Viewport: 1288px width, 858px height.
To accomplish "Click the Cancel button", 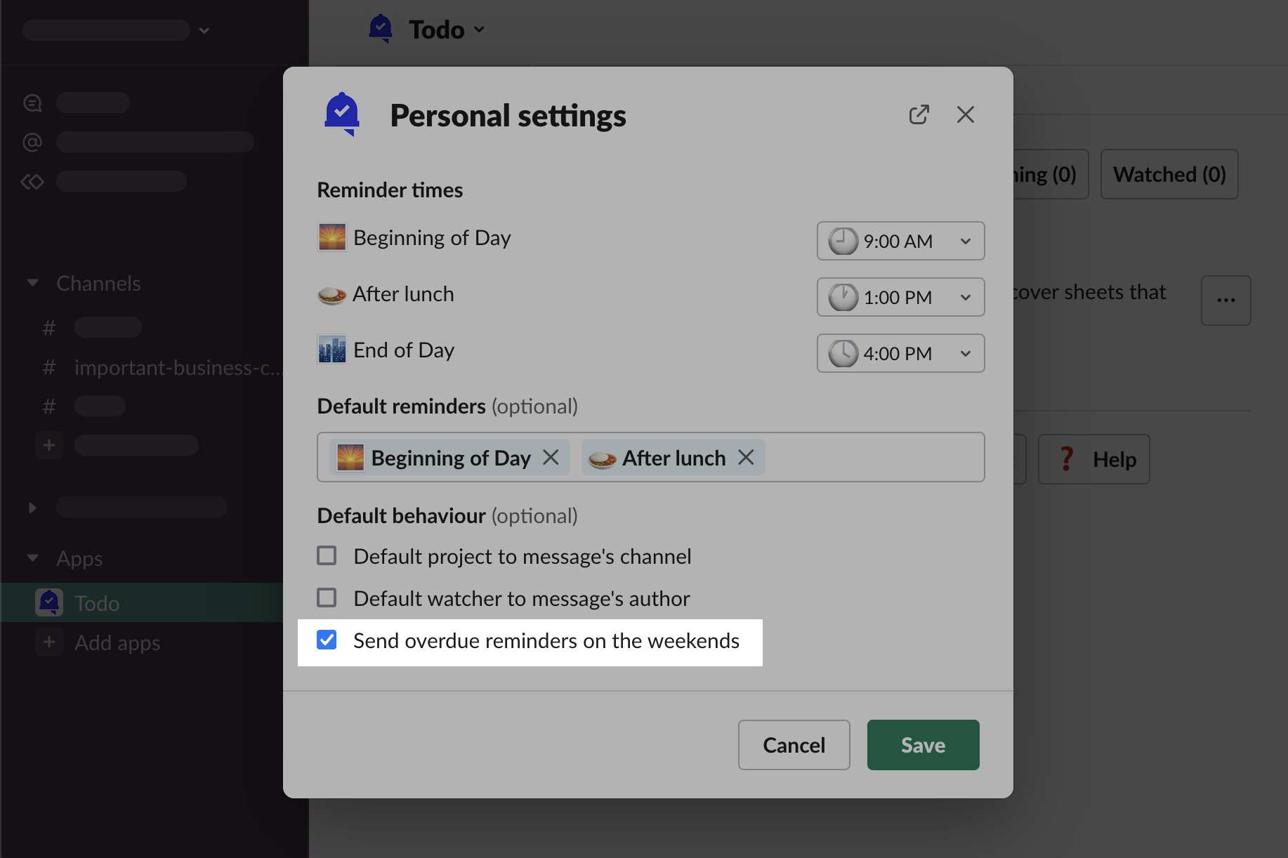I will 794,745.
